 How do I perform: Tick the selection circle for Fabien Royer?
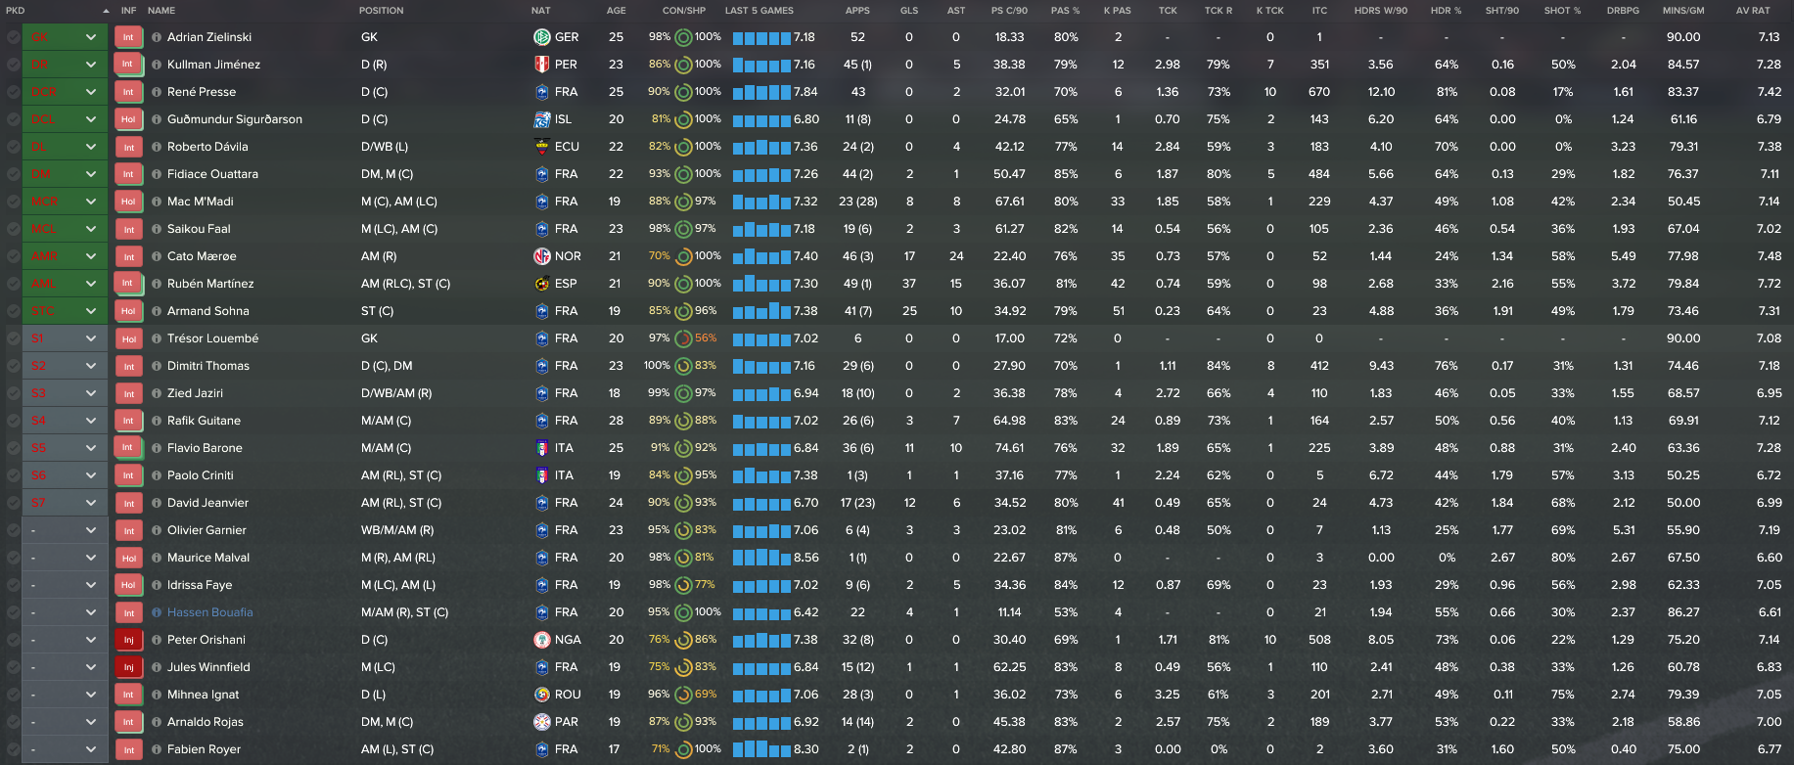tap(12, 749)
